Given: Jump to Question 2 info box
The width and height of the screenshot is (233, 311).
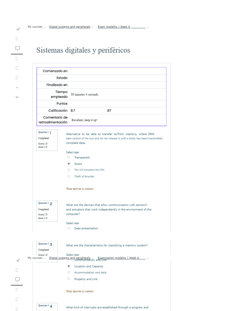Looking at the screenshot, I should click(47, 211).
